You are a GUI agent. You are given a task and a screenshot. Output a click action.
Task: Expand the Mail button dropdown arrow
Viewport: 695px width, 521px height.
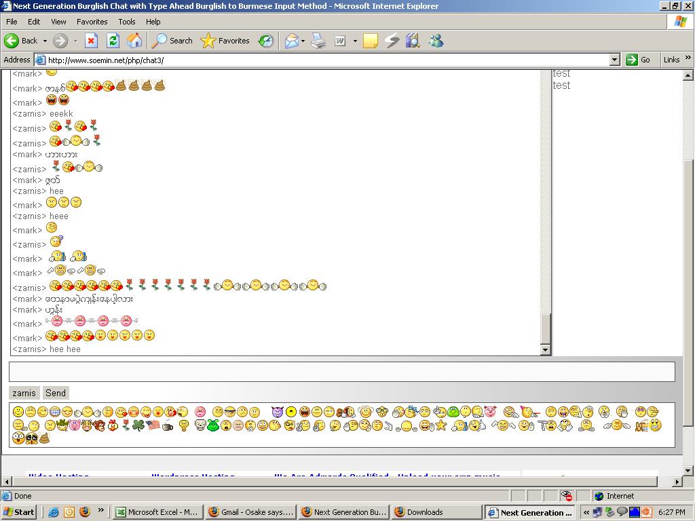[303, 41]
